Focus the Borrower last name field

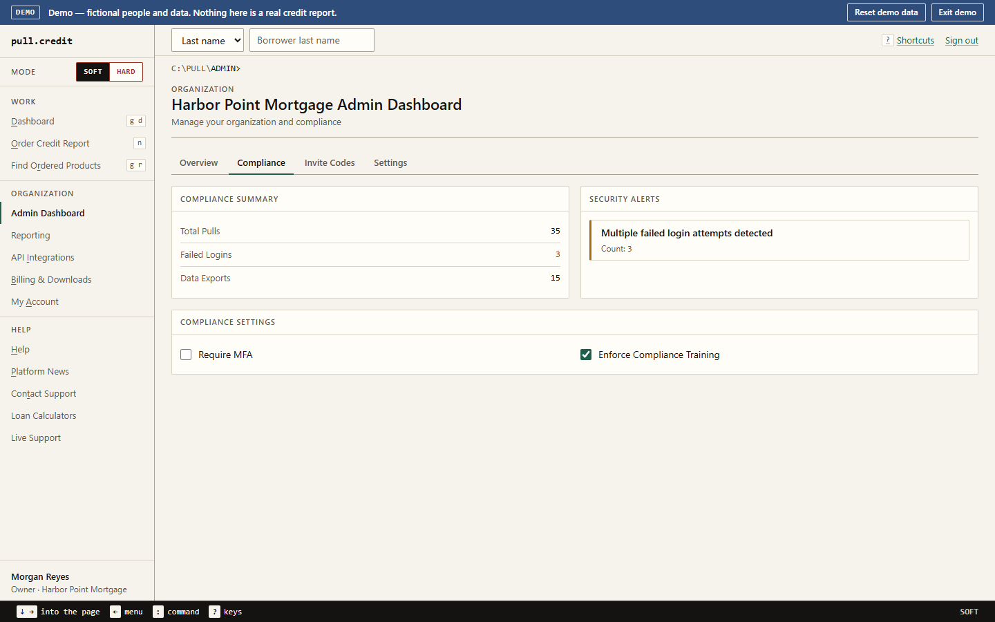click(312, 40)
